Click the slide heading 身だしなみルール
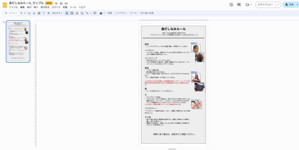Viewport: 299px width, 150px height. pos(173,29)
